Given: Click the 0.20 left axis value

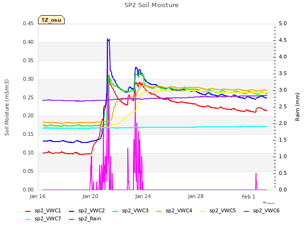Looking at the screenshot, I should click(28, 115).
